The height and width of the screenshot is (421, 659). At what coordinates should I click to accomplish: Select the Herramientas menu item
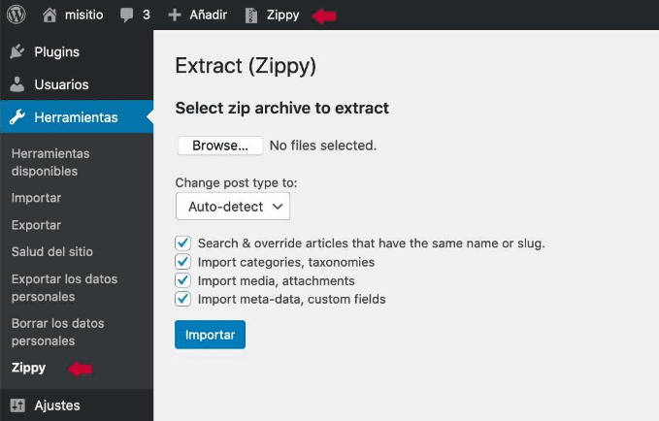point(77,117)
